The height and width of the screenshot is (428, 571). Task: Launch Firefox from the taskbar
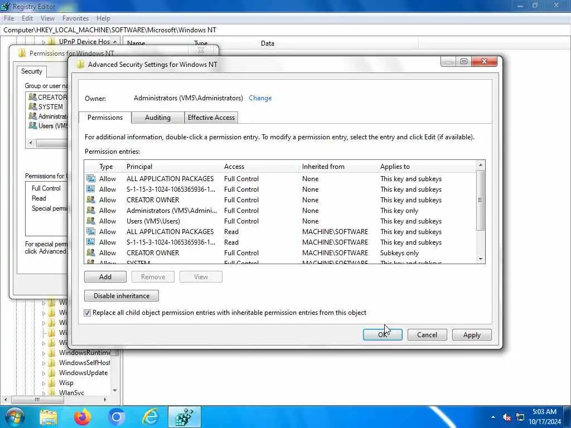(83, 417)
